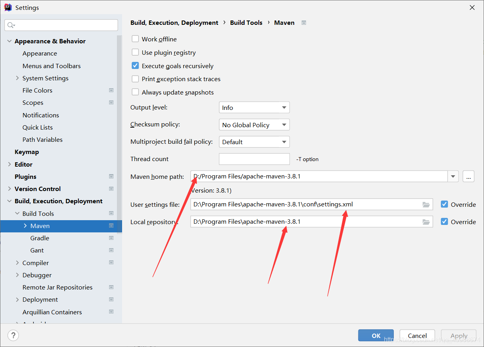
Task: Select Gradle under Build Tools
Action: [40, 238]
